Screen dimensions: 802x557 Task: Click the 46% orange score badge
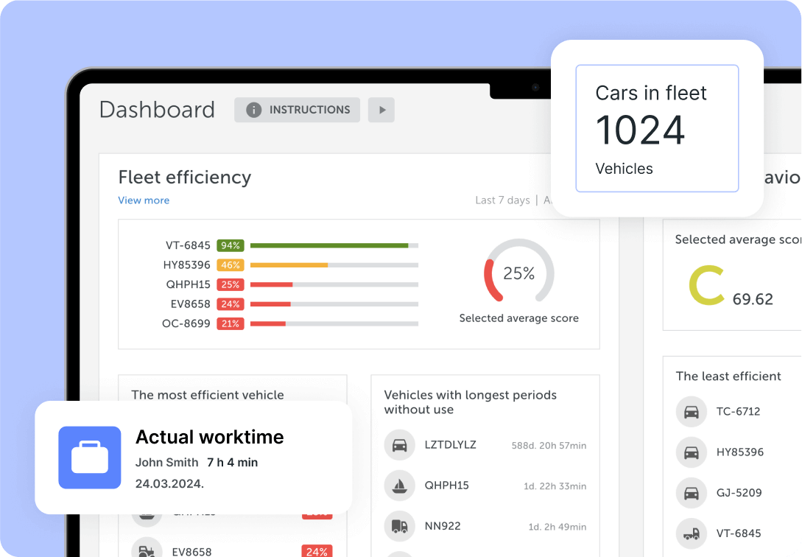(x=231, y=265)
